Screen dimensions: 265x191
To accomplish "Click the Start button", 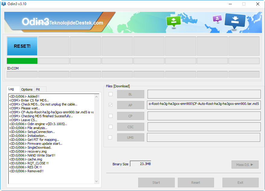I will [x=156, y=183].
